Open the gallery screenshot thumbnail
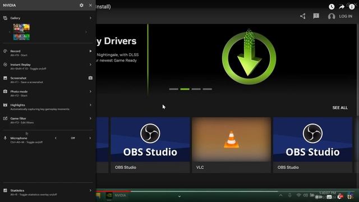Viewport: 359px width, 202px height. click(x=21, y=32)
